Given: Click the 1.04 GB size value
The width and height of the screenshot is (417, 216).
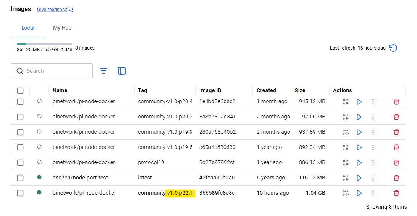Looking at the screenshot, I should (315, 193).
